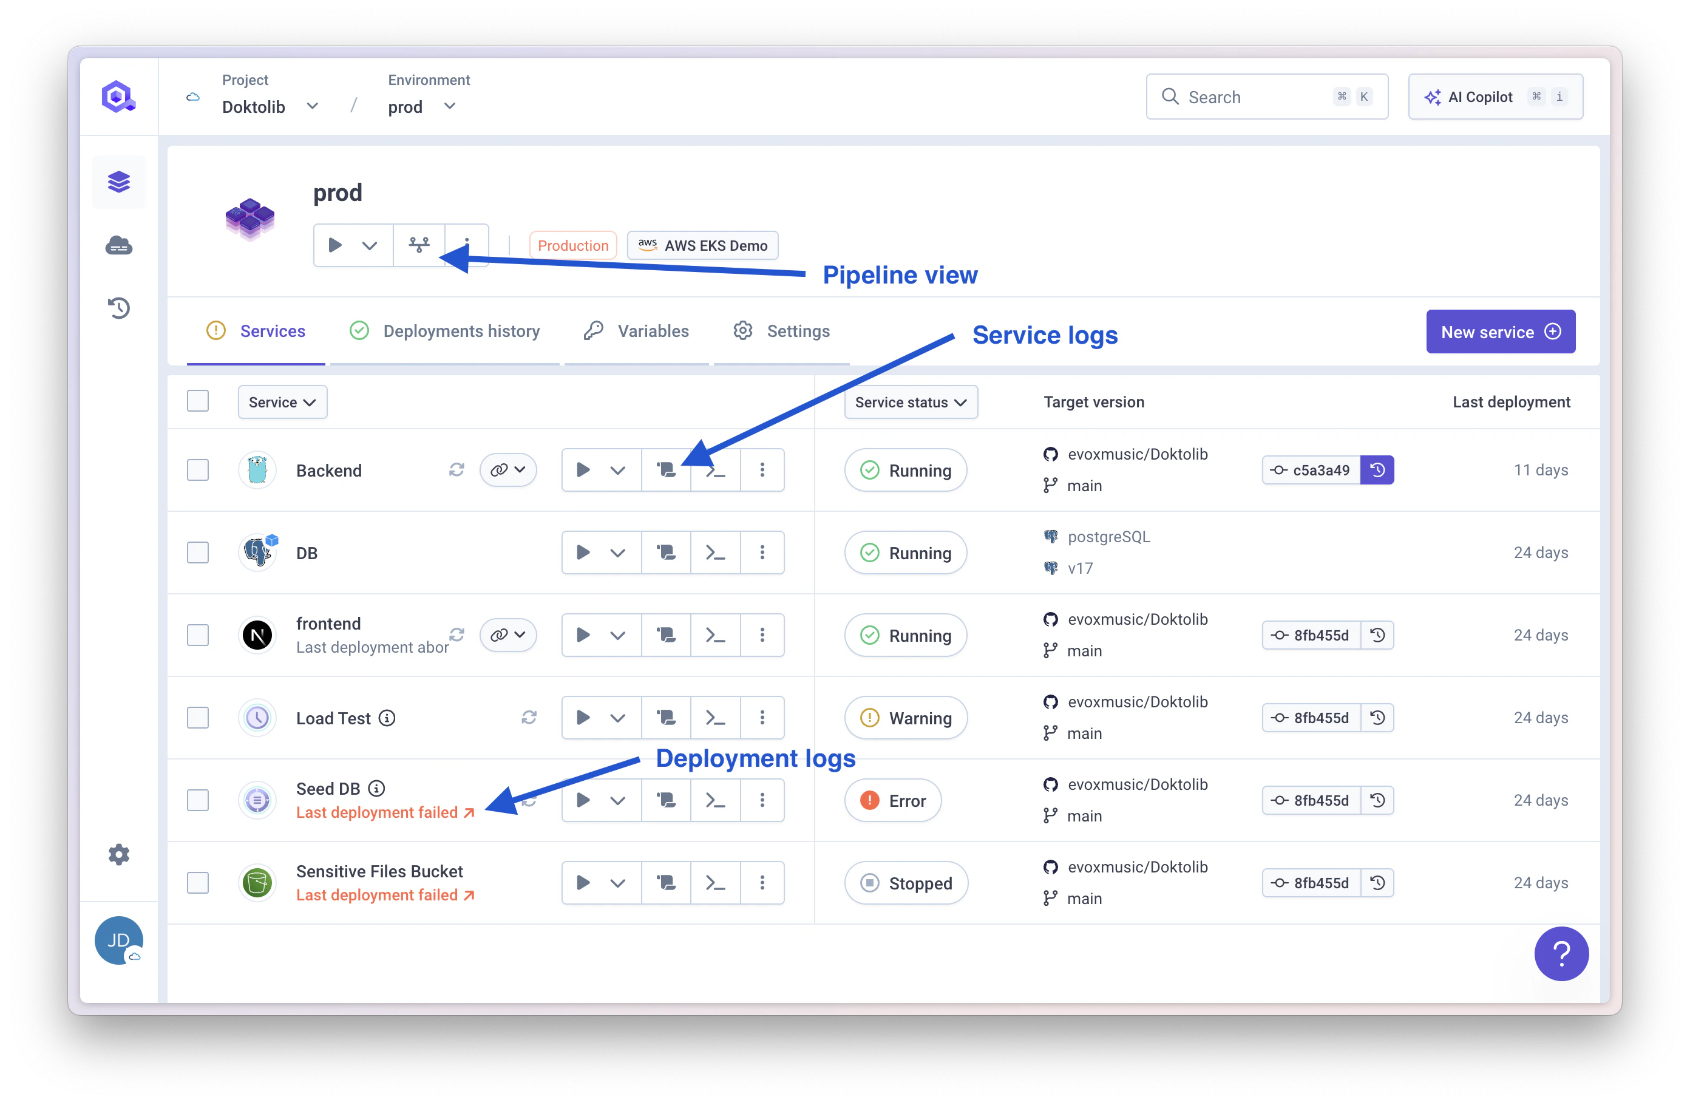
Task: Toggle the select-all services checkbox
Action: [197, 401]
